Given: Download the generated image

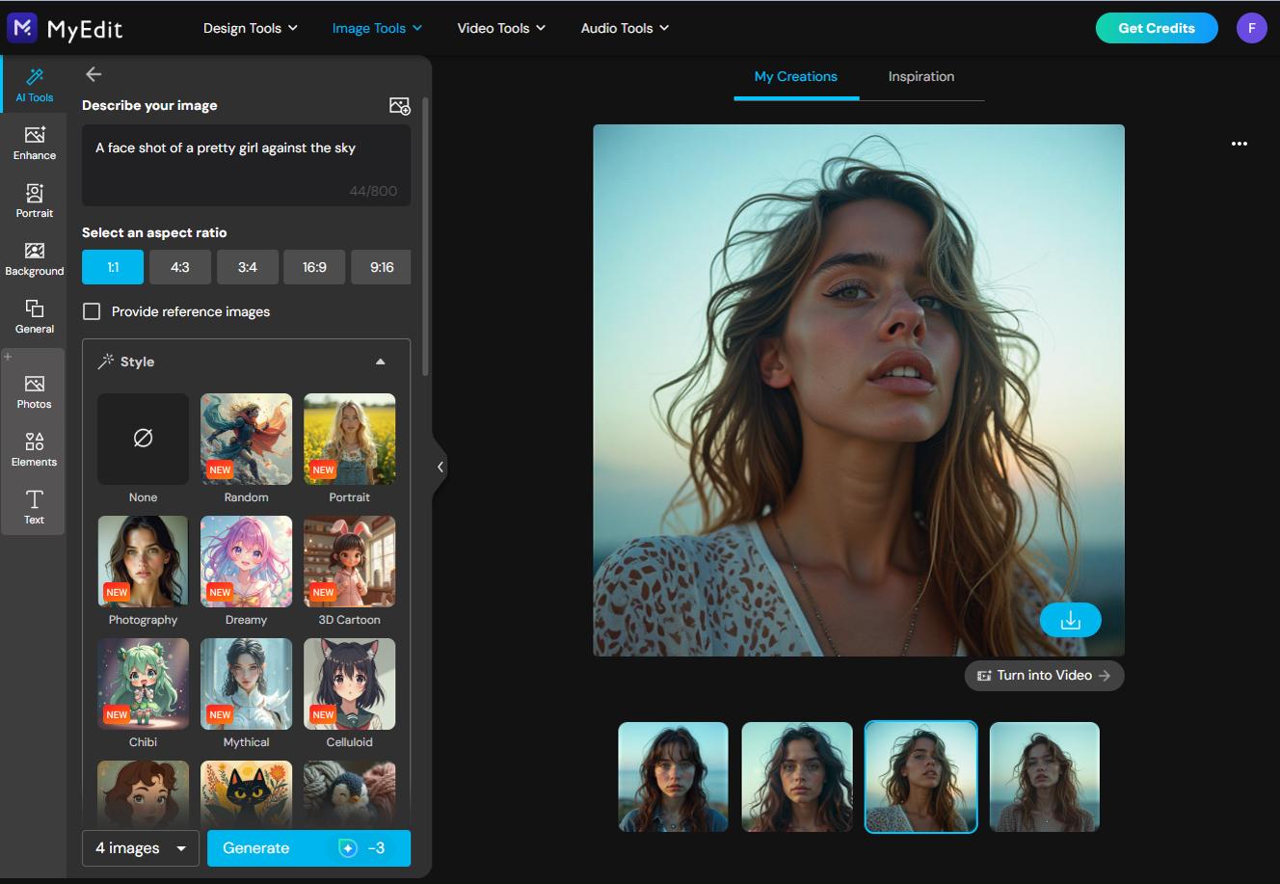Looking at the screenshot, I should pos(1070,620).
